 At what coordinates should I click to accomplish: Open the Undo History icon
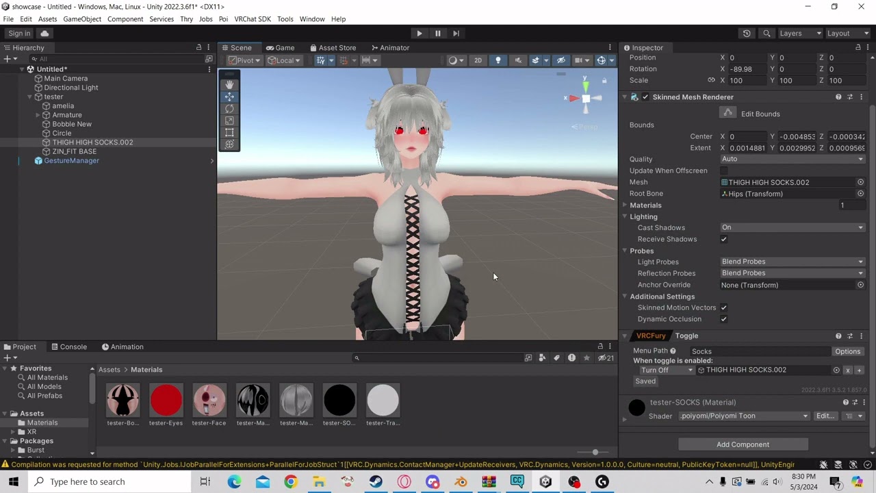[747, 33]
